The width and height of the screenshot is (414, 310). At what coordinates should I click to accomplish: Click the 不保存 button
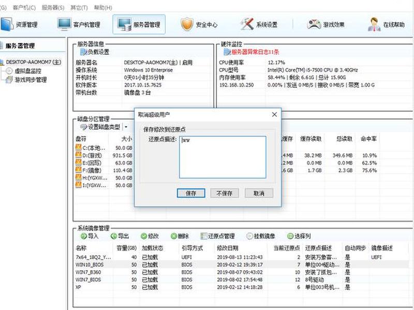coord(225,193)
